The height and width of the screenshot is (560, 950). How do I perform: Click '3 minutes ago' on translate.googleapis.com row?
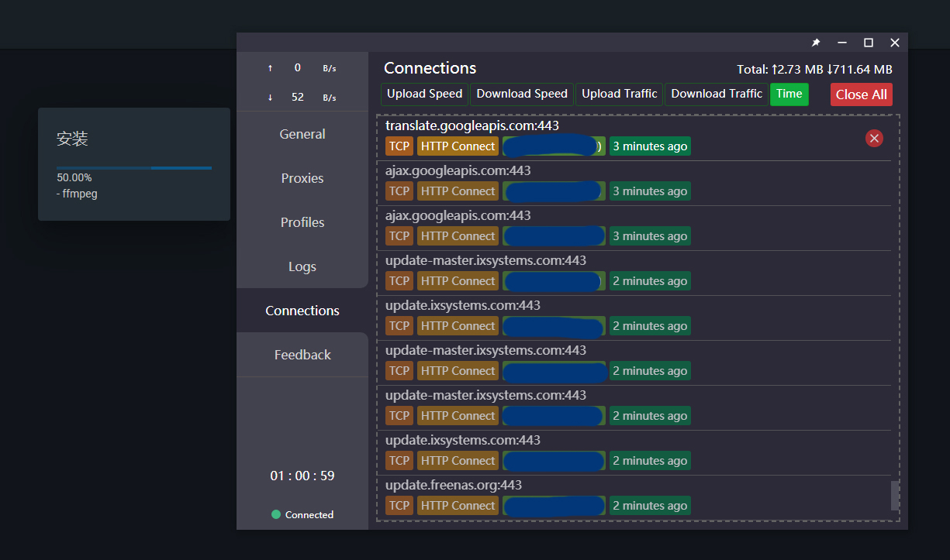650,146
